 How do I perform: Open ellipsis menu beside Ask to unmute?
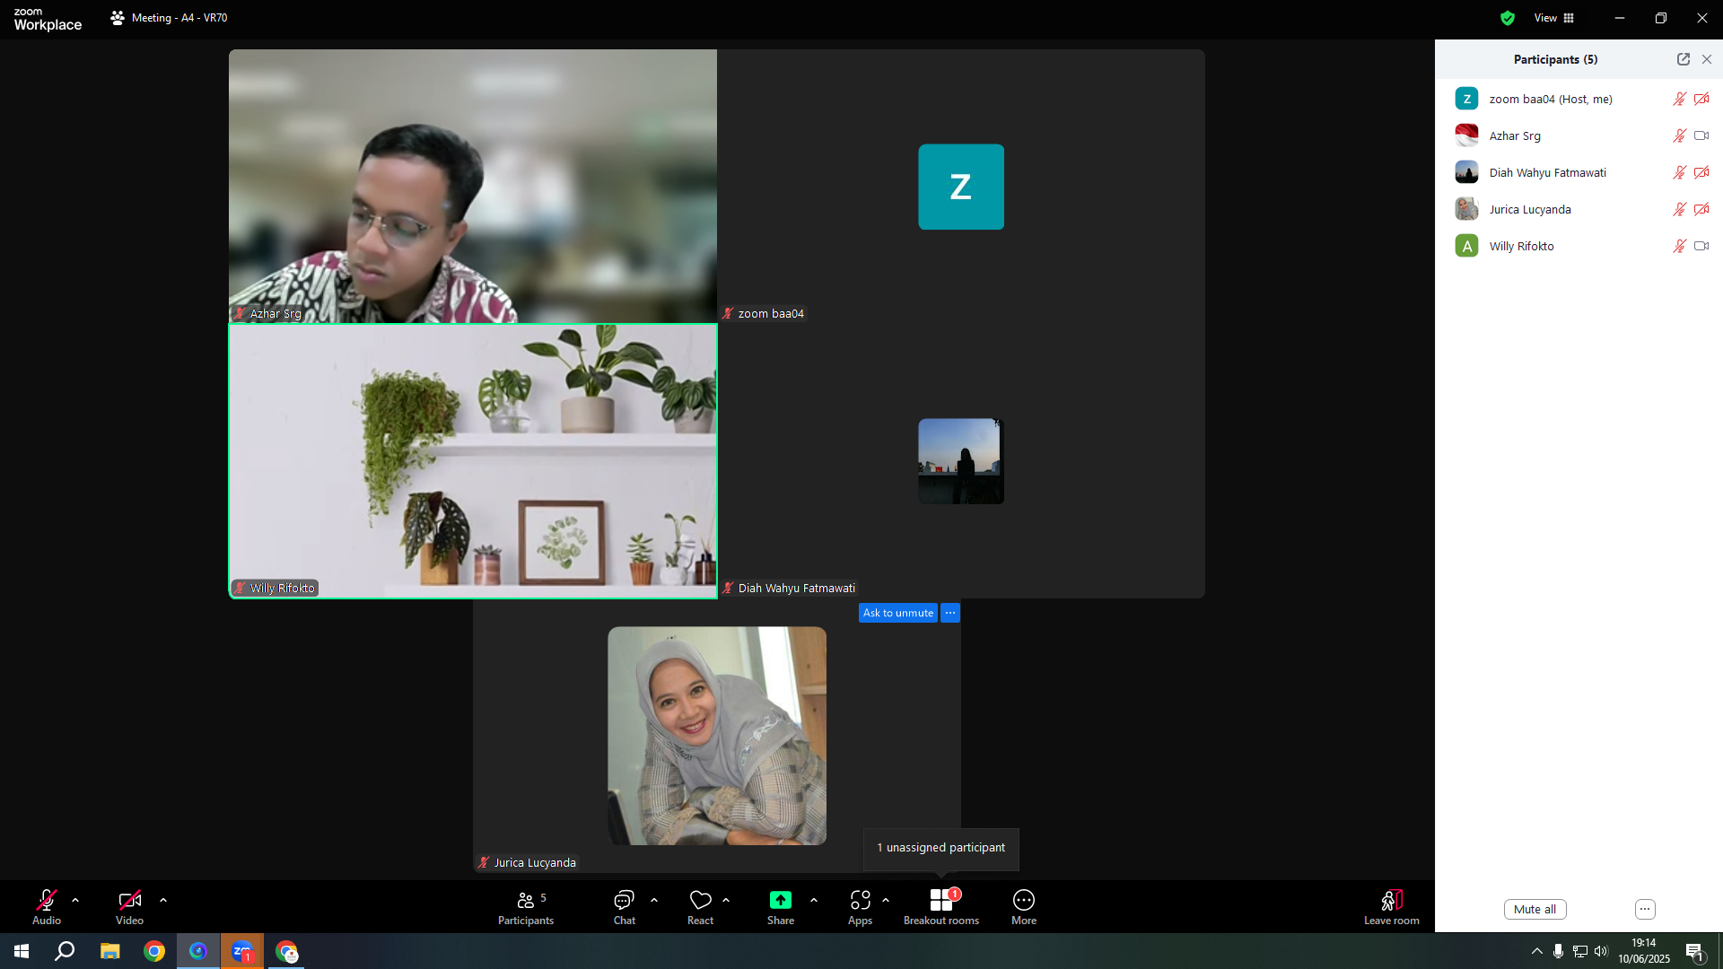(x=950, y=613)
